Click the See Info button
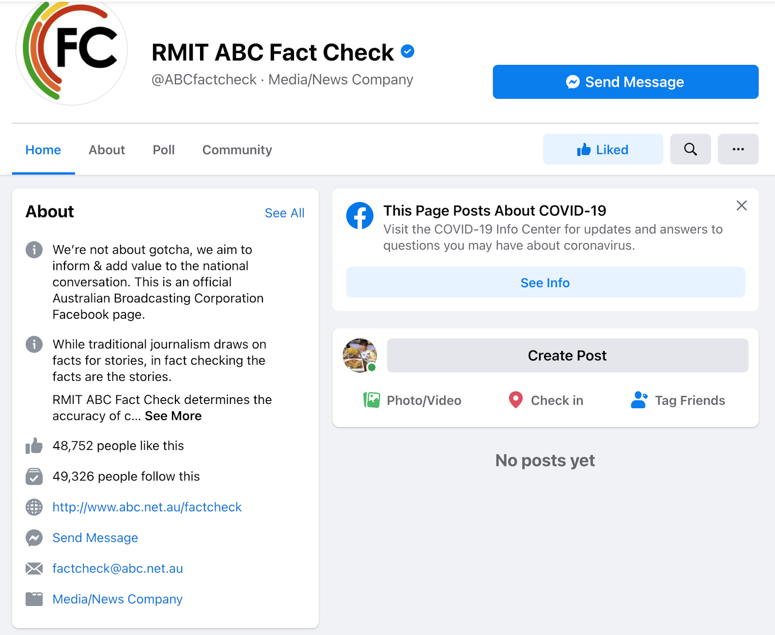 coord(545,282)
